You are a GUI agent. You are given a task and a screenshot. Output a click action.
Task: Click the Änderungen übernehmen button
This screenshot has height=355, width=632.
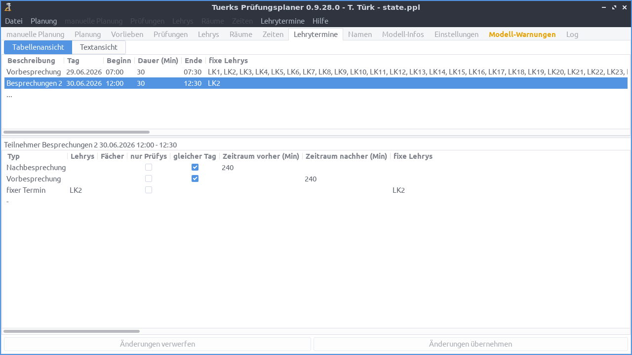point(471,344)
